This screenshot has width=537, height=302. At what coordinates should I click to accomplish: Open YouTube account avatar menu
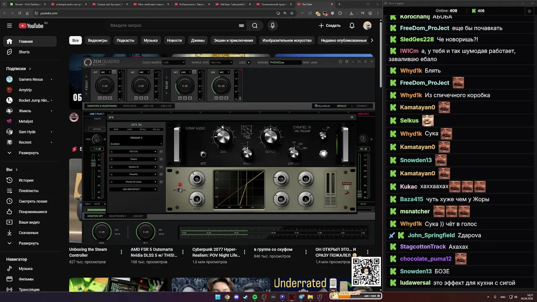(367, 26)
